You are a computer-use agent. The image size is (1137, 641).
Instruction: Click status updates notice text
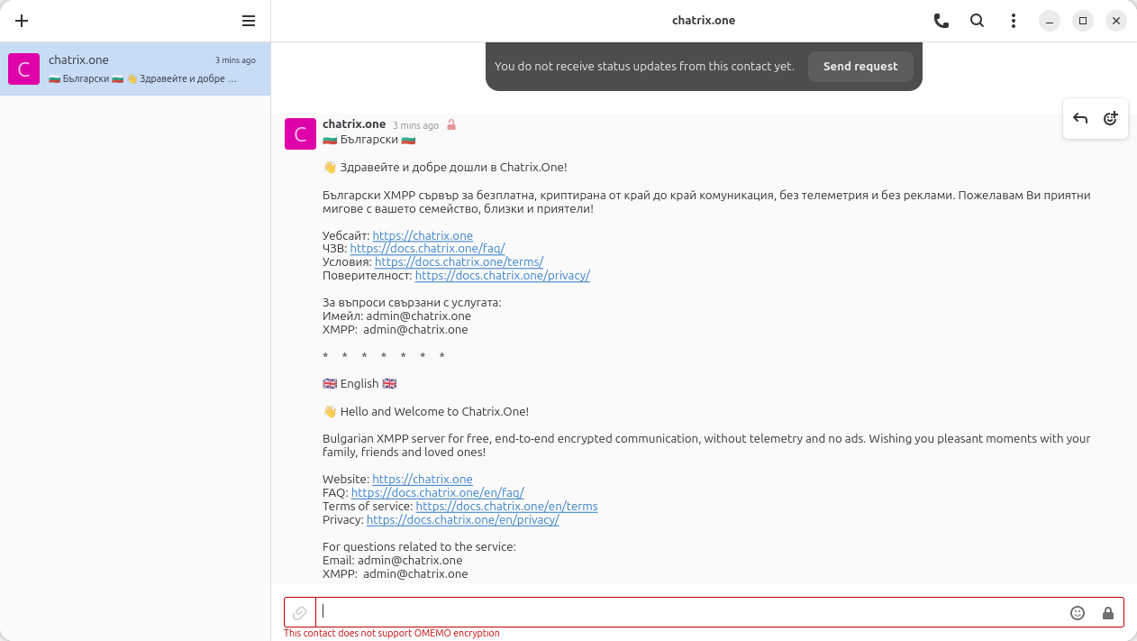(x=644, y=67)
